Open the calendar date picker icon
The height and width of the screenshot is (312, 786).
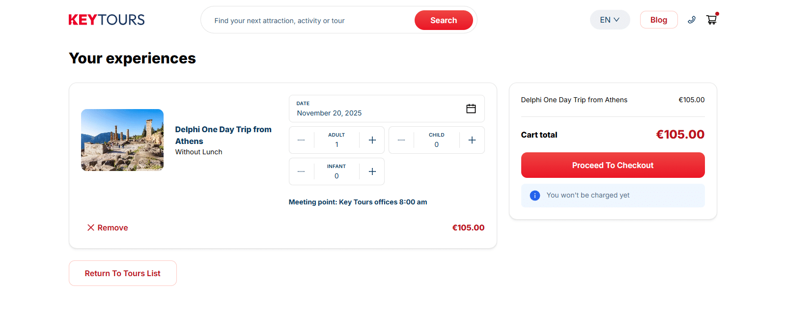471,109
